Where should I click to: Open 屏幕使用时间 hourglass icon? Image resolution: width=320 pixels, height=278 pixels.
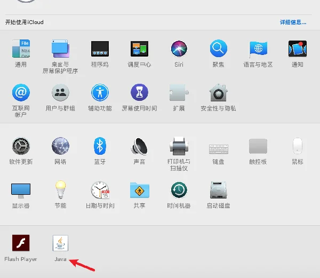[139, 92]
